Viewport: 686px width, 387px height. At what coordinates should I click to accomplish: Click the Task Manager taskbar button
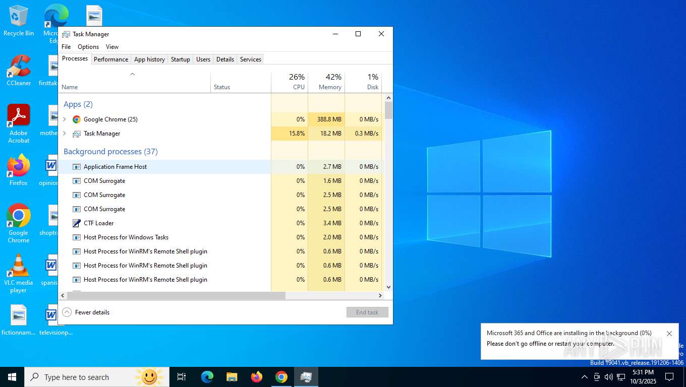(306, 377)
